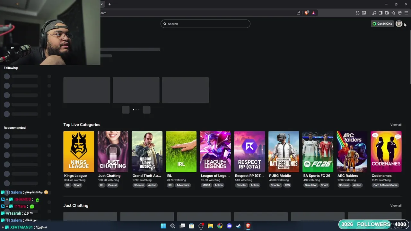This screenshot has width=411, height=231.
Task: Select the MOBA tag under League of Legends
Action: 206,185
